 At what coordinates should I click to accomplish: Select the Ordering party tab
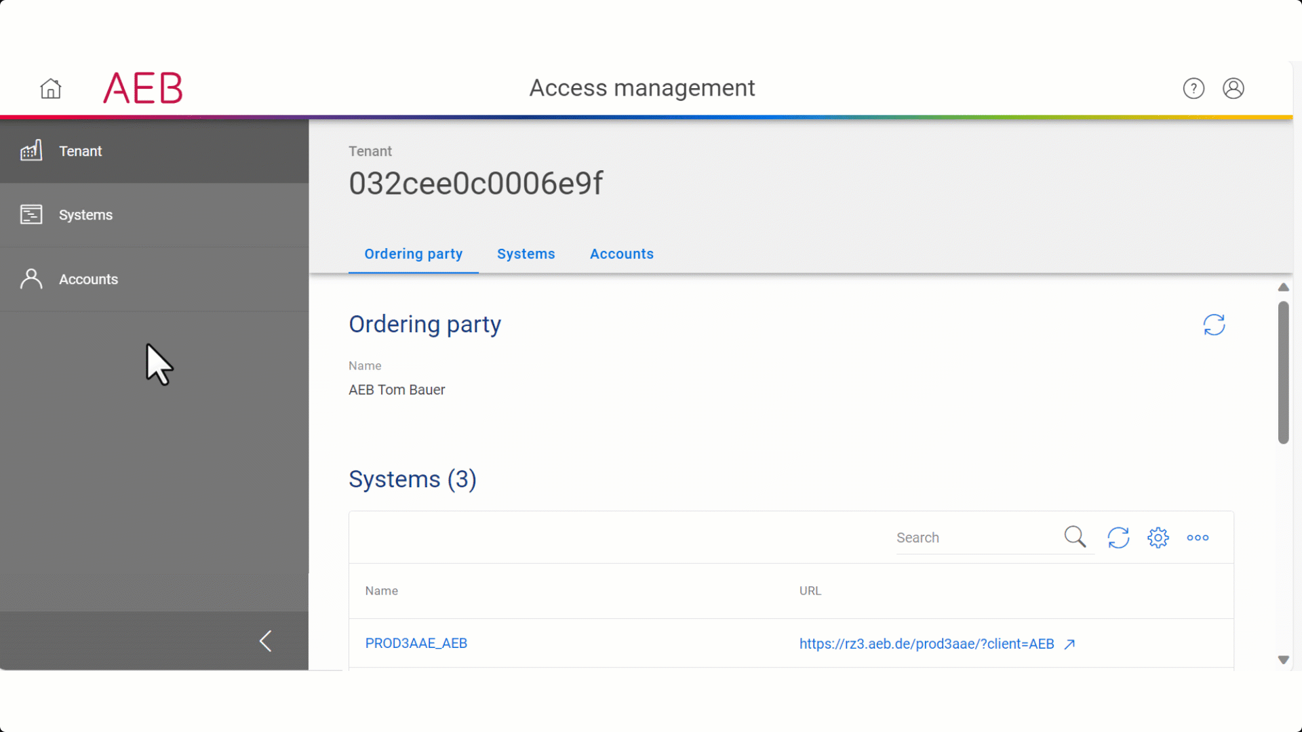[x=413, y=253]
